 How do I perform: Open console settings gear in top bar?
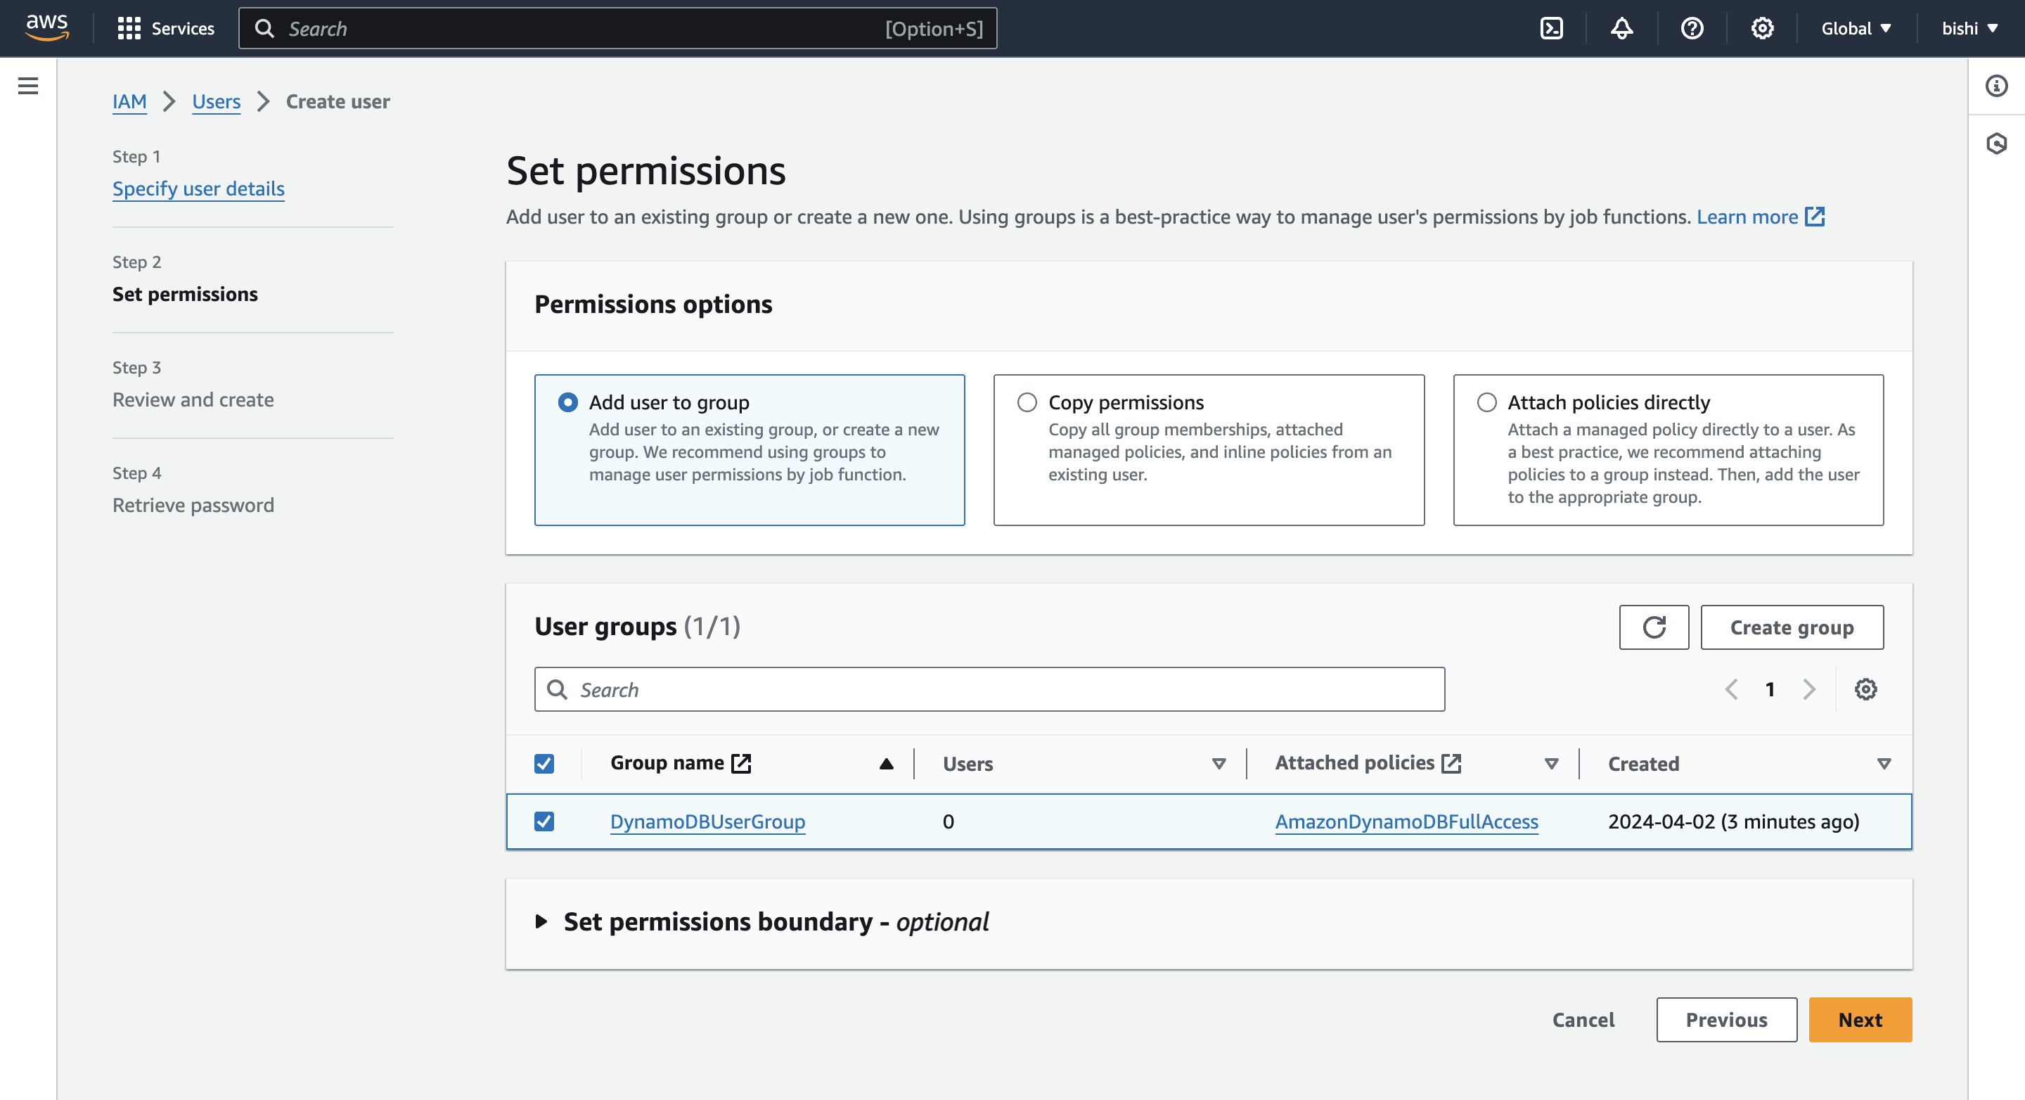click(1761, 29)
